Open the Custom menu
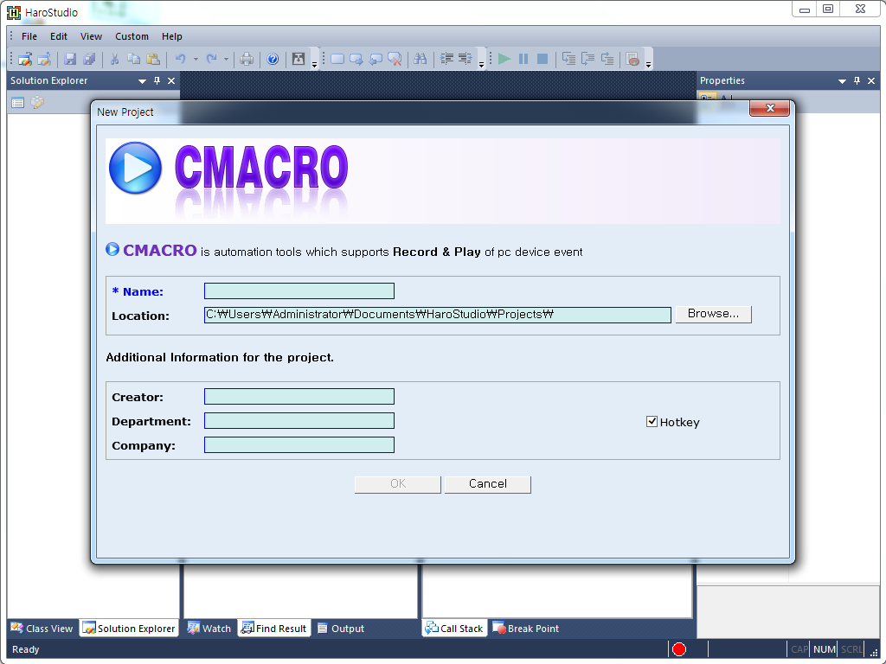Image resolution: width=886 pixels, height=664 pixels. [132, 36]
